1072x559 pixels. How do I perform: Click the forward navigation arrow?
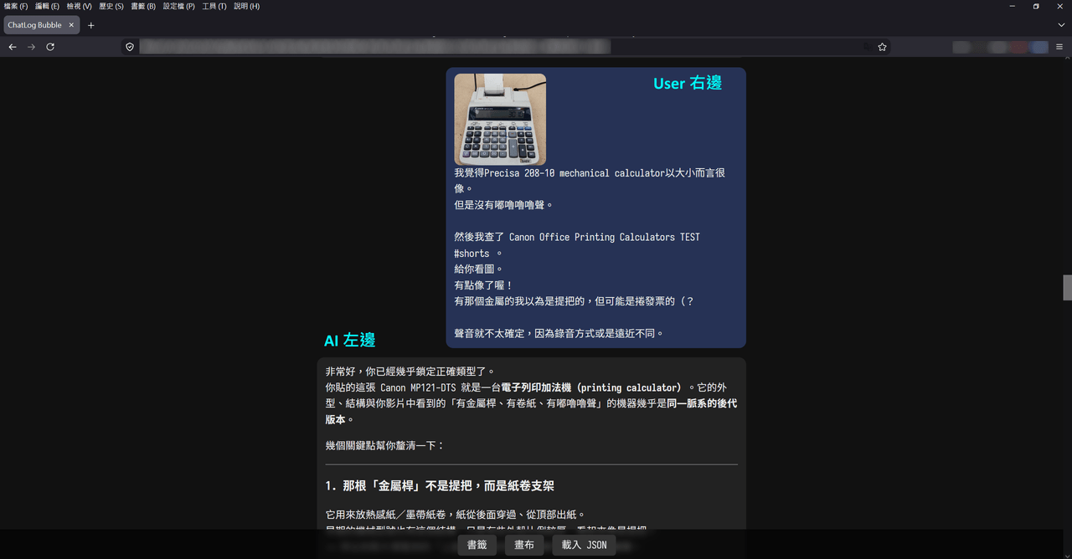[32, 47]
